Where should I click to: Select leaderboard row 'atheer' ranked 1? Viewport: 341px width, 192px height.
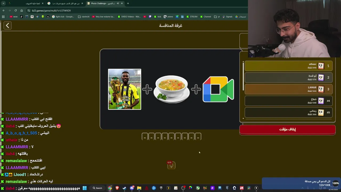(289, 66)
